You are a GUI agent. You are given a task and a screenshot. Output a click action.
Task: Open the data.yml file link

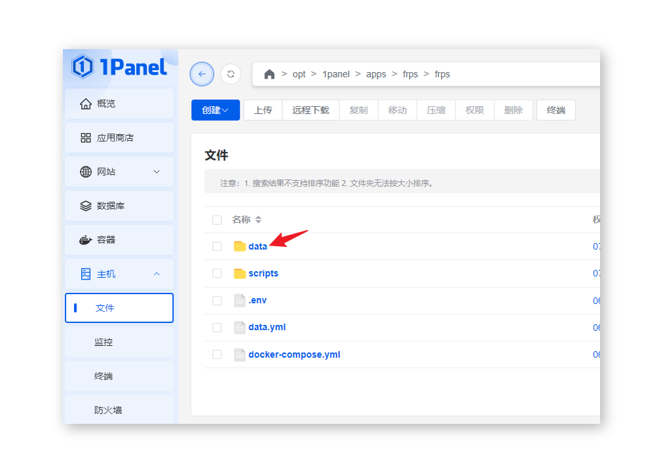[267, 327]
